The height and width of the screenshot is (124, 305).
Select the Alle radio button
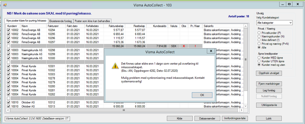(x=259, y=48)
